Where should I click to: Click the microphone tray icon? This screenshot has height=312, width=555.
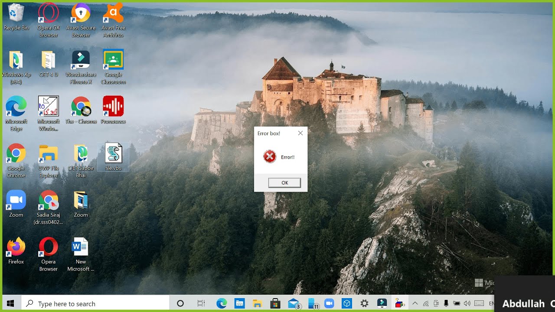pos(446,304)
